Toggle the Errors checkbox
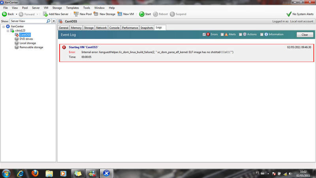 [x=204, y=34]
